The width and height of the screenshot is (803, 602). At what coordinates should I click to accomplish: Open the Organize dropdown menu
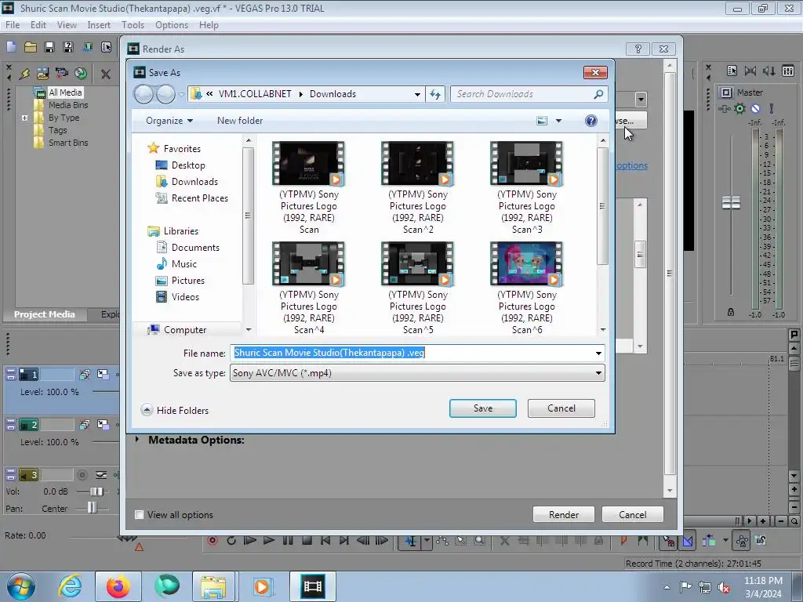click(169, 121)
